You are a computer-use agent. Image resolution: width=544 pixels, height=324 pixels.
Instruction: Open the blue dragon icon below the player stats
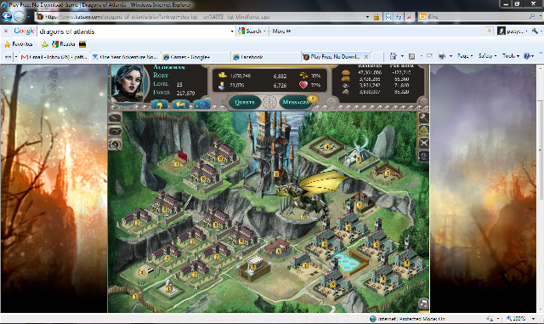[201, 104]
